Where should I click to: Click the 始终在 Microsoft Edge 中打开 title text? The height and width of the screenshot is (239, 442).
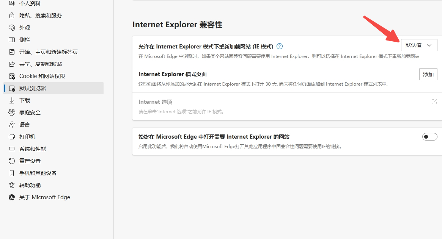(214, 137)
